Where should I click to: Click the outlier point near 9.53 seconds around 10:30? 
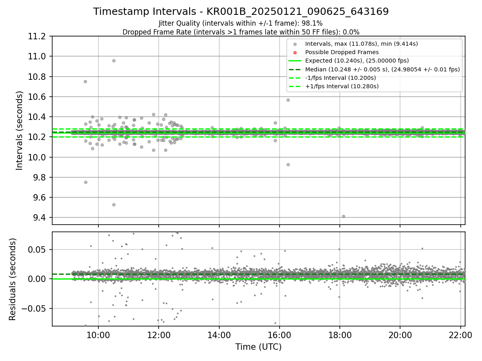point(114,205)
